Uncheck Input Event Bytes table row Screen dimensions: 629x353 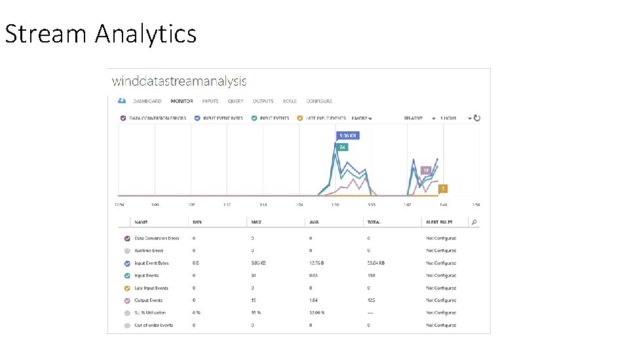pos(127,263)
